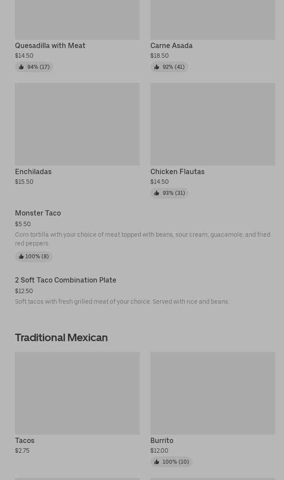Click the Traditional Mexican section heading

point(61,338)
